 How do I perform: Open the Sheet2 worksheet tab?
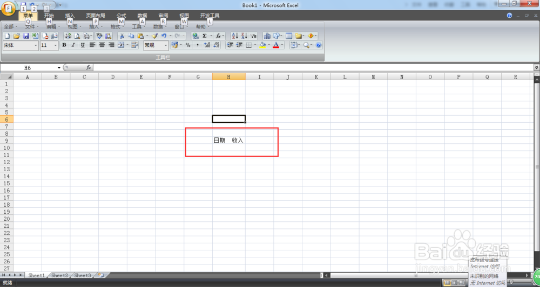tap(59, 275)
